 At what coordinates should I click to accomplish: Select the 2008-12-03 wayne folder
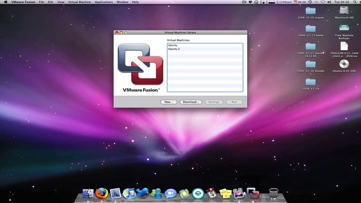[311, 11]
